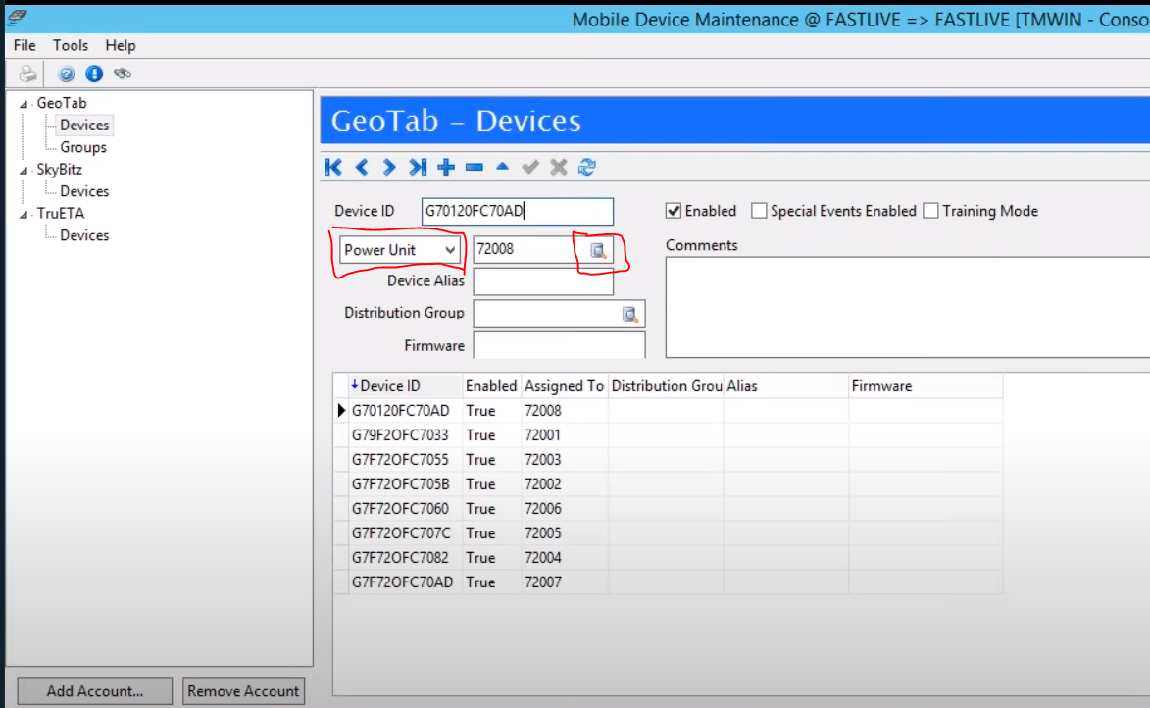The image size is (1150, 708).
Task: Turn on the Training Mode checkbox
Action: point(930,211)
